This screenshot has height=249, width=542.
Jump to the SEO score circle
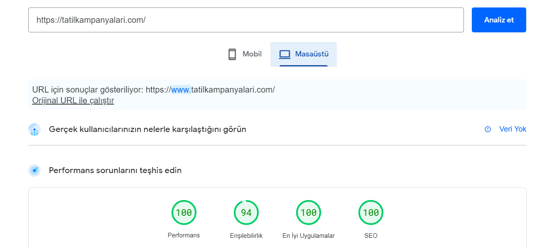coord(371,212)
